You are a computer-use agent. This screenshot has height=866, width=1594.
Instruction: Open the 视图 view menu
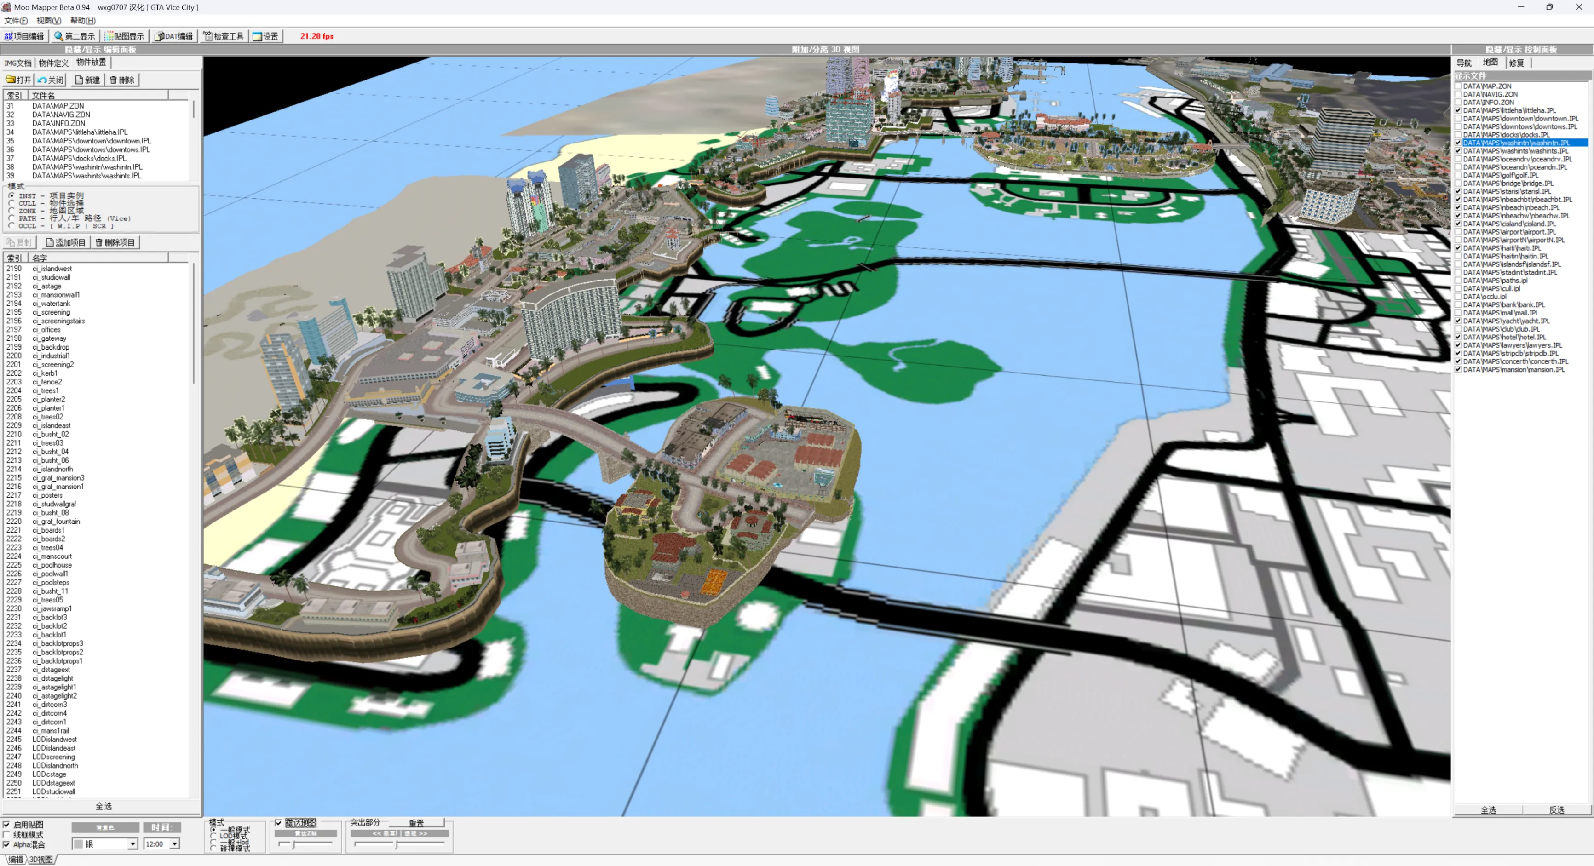[48, 20]
